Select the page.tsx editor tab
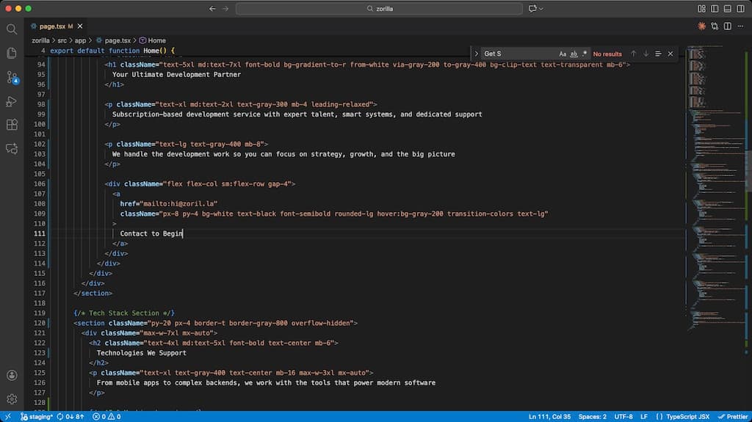The height and width of the screenshot is (422, 752). click(x=53, y=26)
